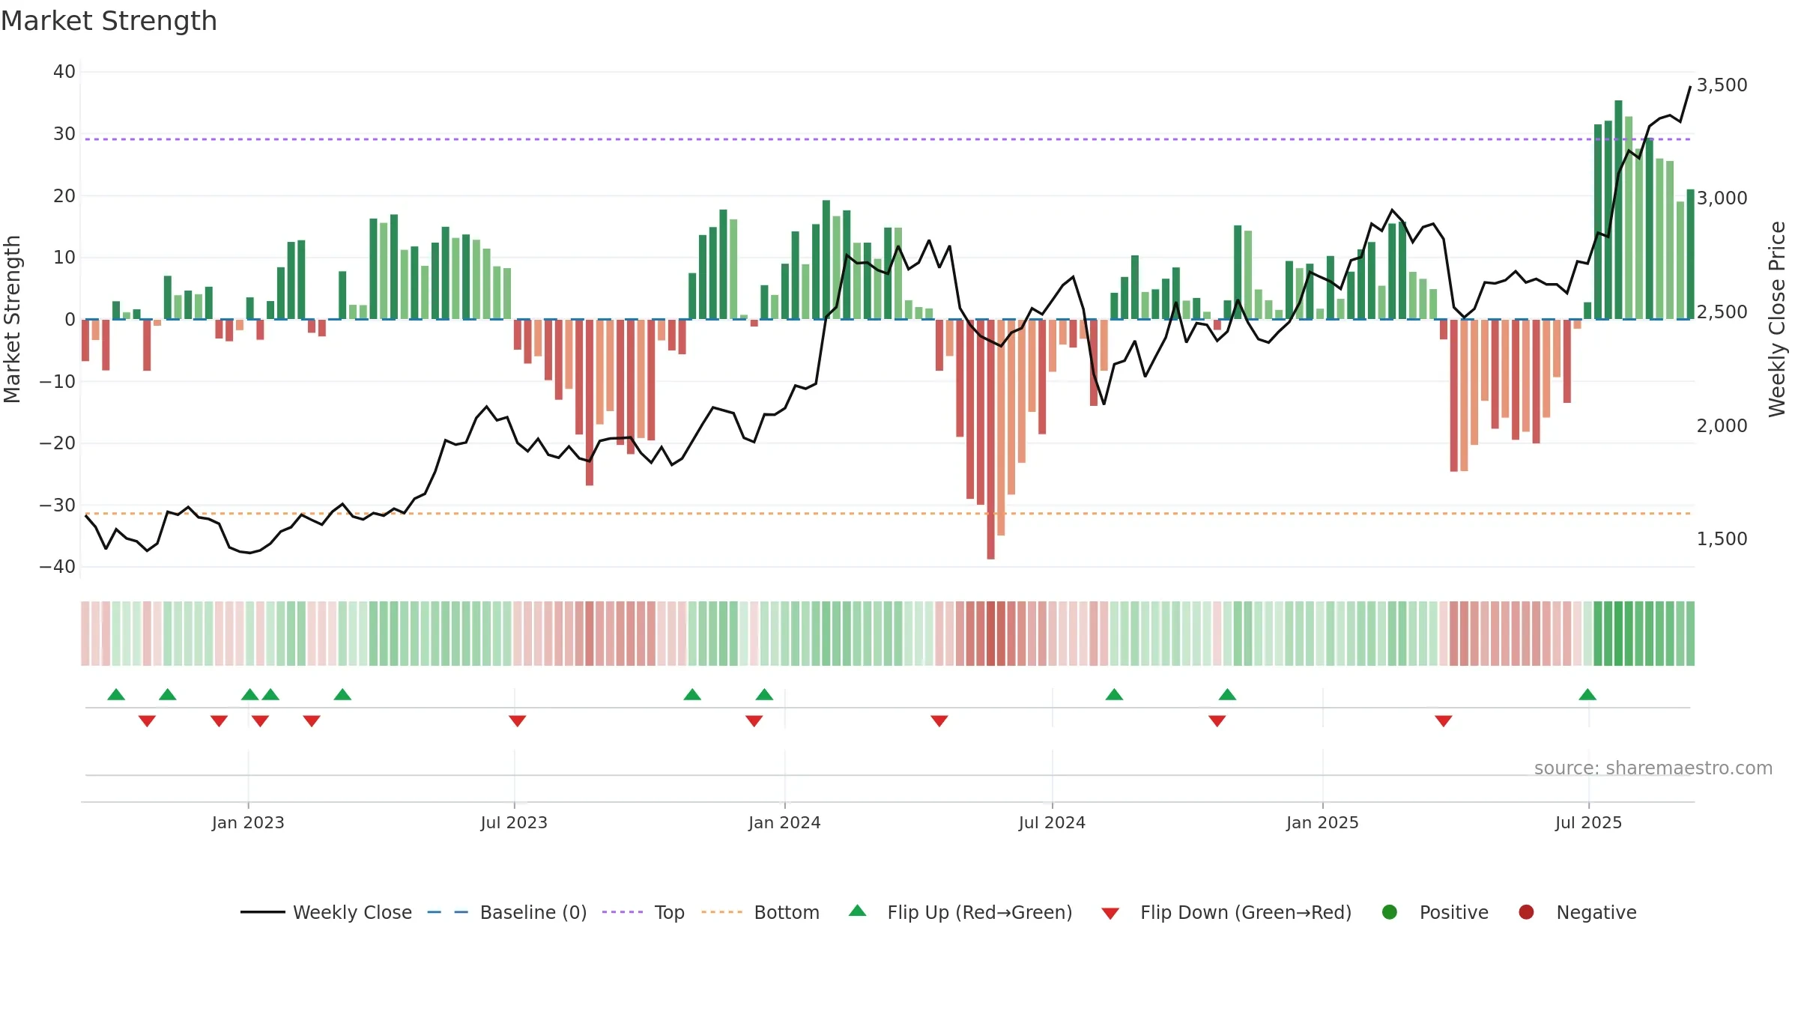Viewport: 1798px width, 1011px height.
Task: Toggle the Top legend entry
Action: click(x=643, y=912)
